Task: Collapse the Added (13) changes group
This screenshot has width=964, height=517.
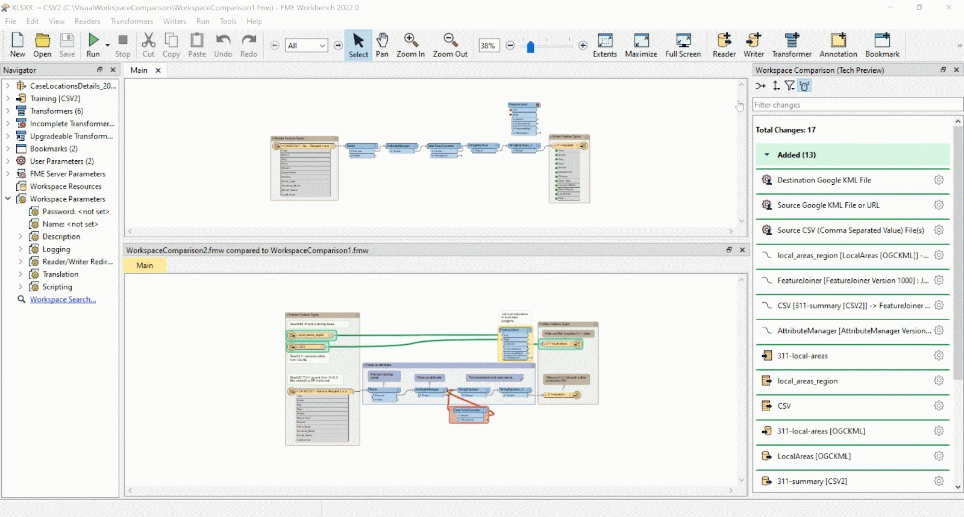Action: (x=767, y=155)
